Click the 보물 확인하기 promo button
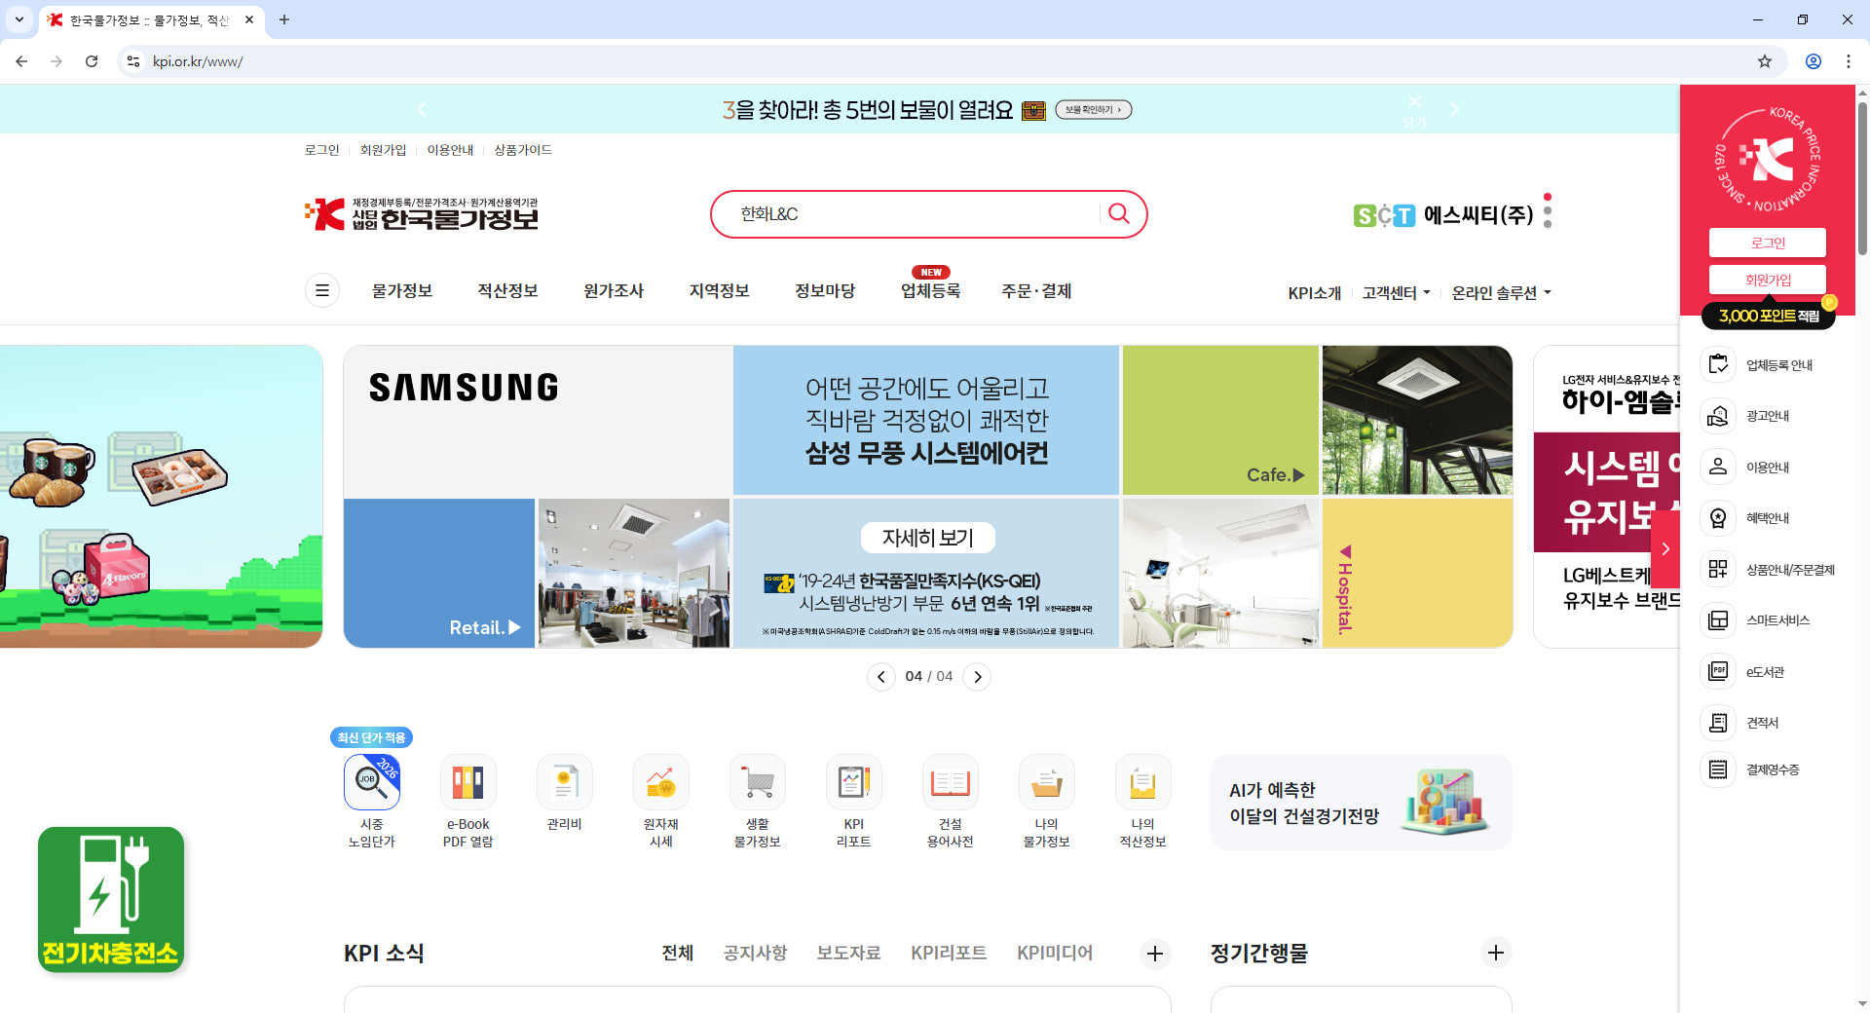Screen dimensions: 1870x1013 click(1093, 110)
